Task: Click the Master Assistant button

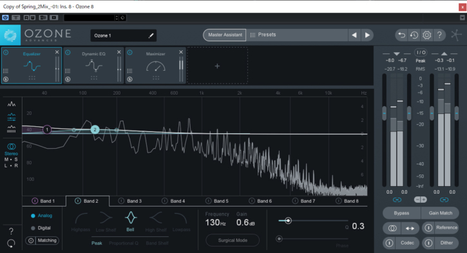Action: [x=225, y=35]
